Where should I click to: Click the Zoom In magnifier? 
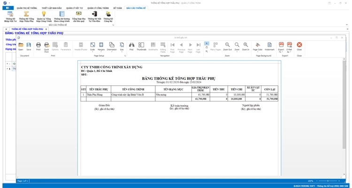[245, 46]
